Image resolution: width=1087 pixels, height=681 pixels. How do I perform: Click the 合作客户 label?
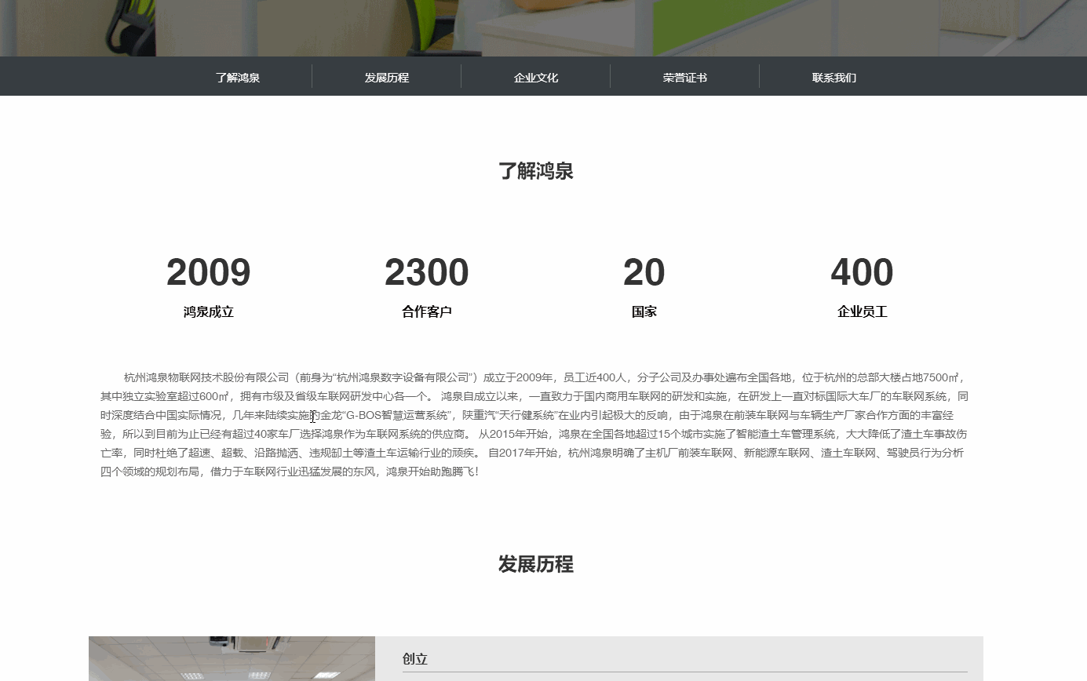tap(426, 311)
